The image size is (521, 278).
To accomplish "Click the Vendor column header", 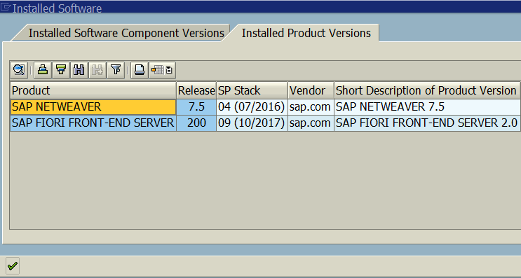I will click(311, 90).
